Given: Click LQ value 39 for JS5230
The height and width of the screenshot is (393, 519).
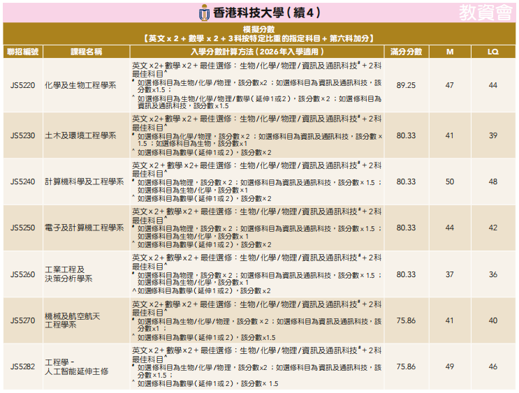Looking at the screenshot, I should 493,135.
